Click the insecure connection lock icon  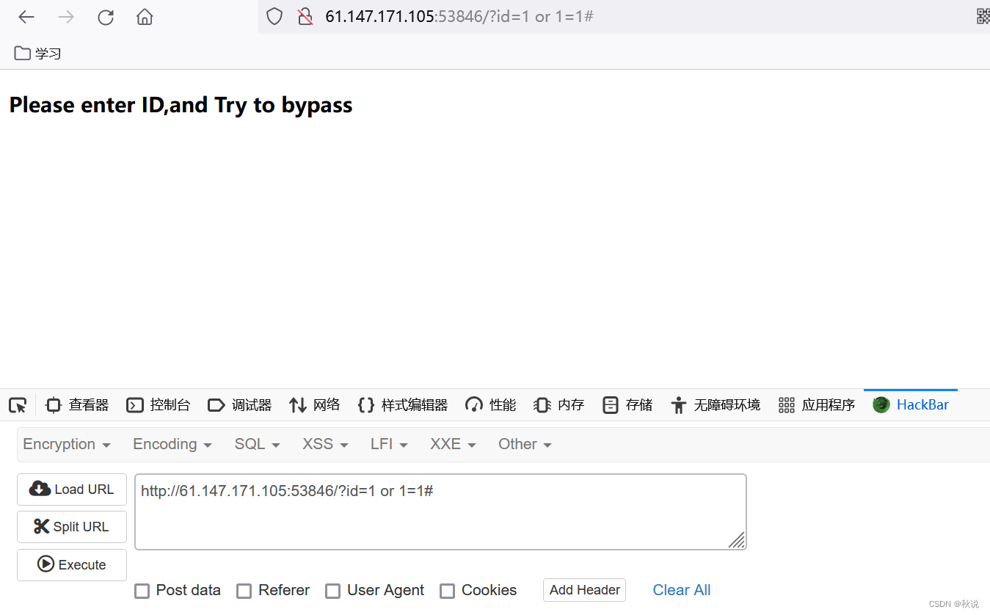305,16
